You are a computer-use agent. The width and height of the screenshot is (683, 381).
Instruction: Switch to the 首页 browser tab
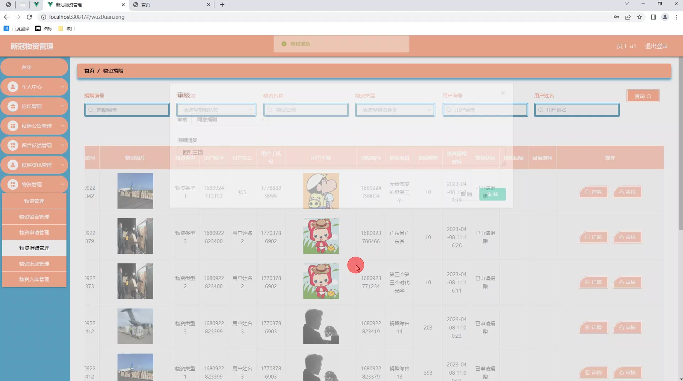171,5
